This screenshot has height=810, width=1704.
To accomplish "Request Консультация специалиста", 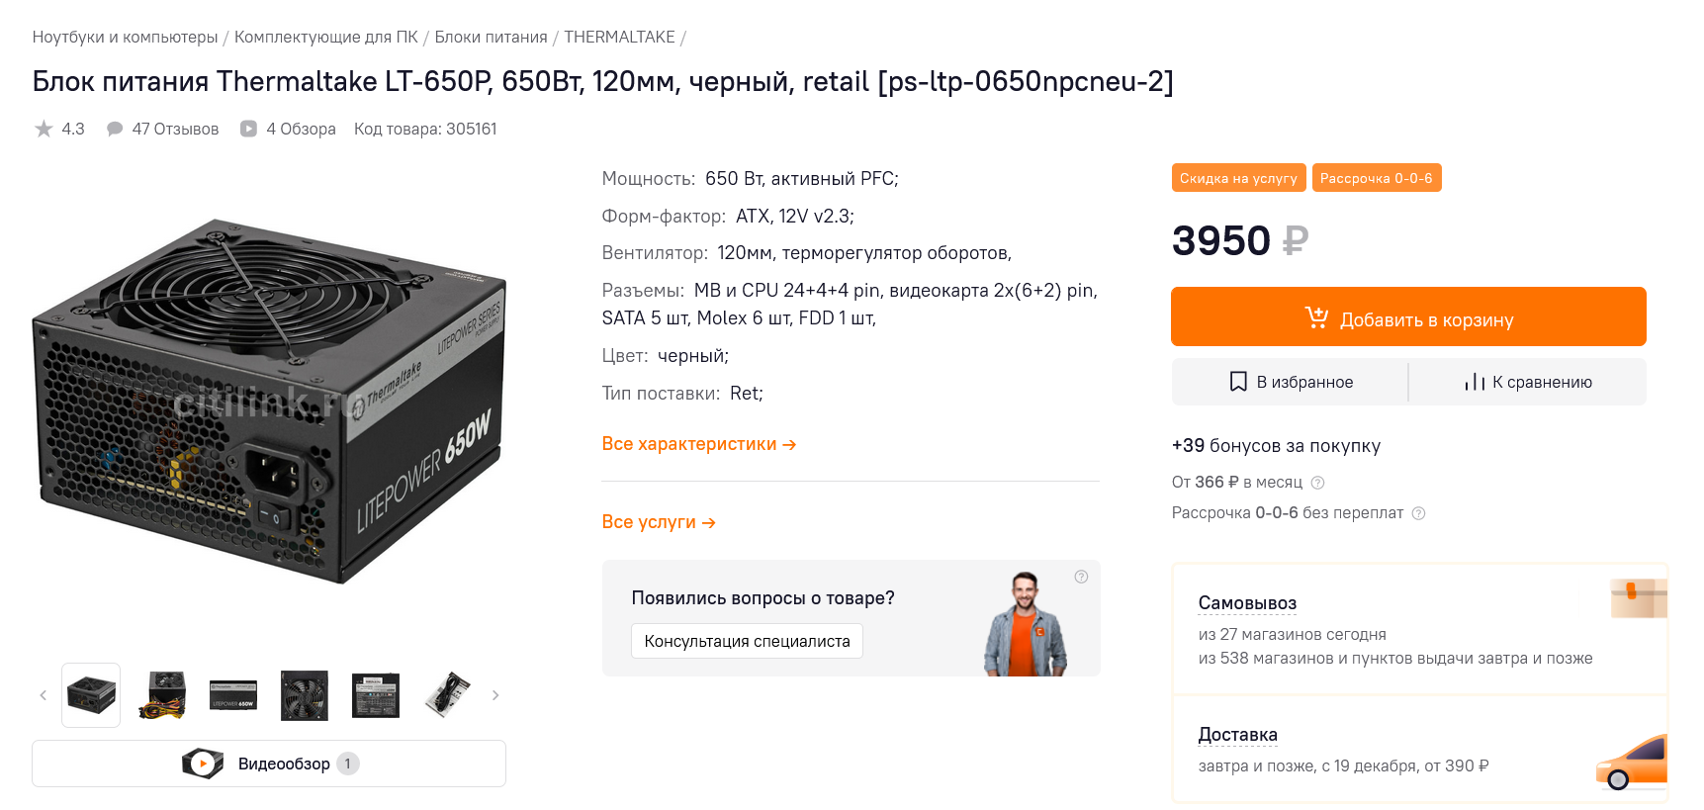I will 747,641.
